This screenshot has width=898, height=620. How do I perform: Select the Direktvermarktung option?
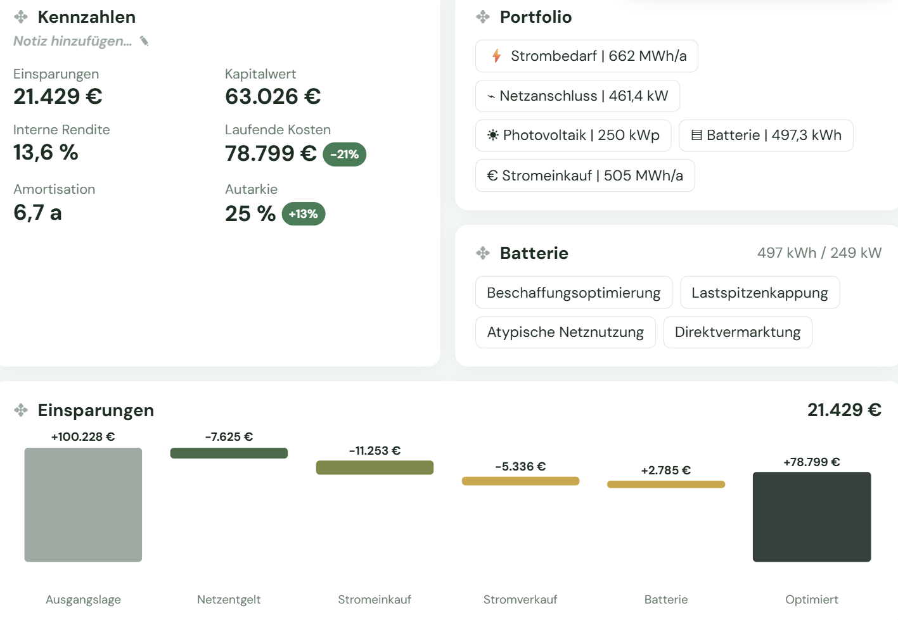click(738, 332)
